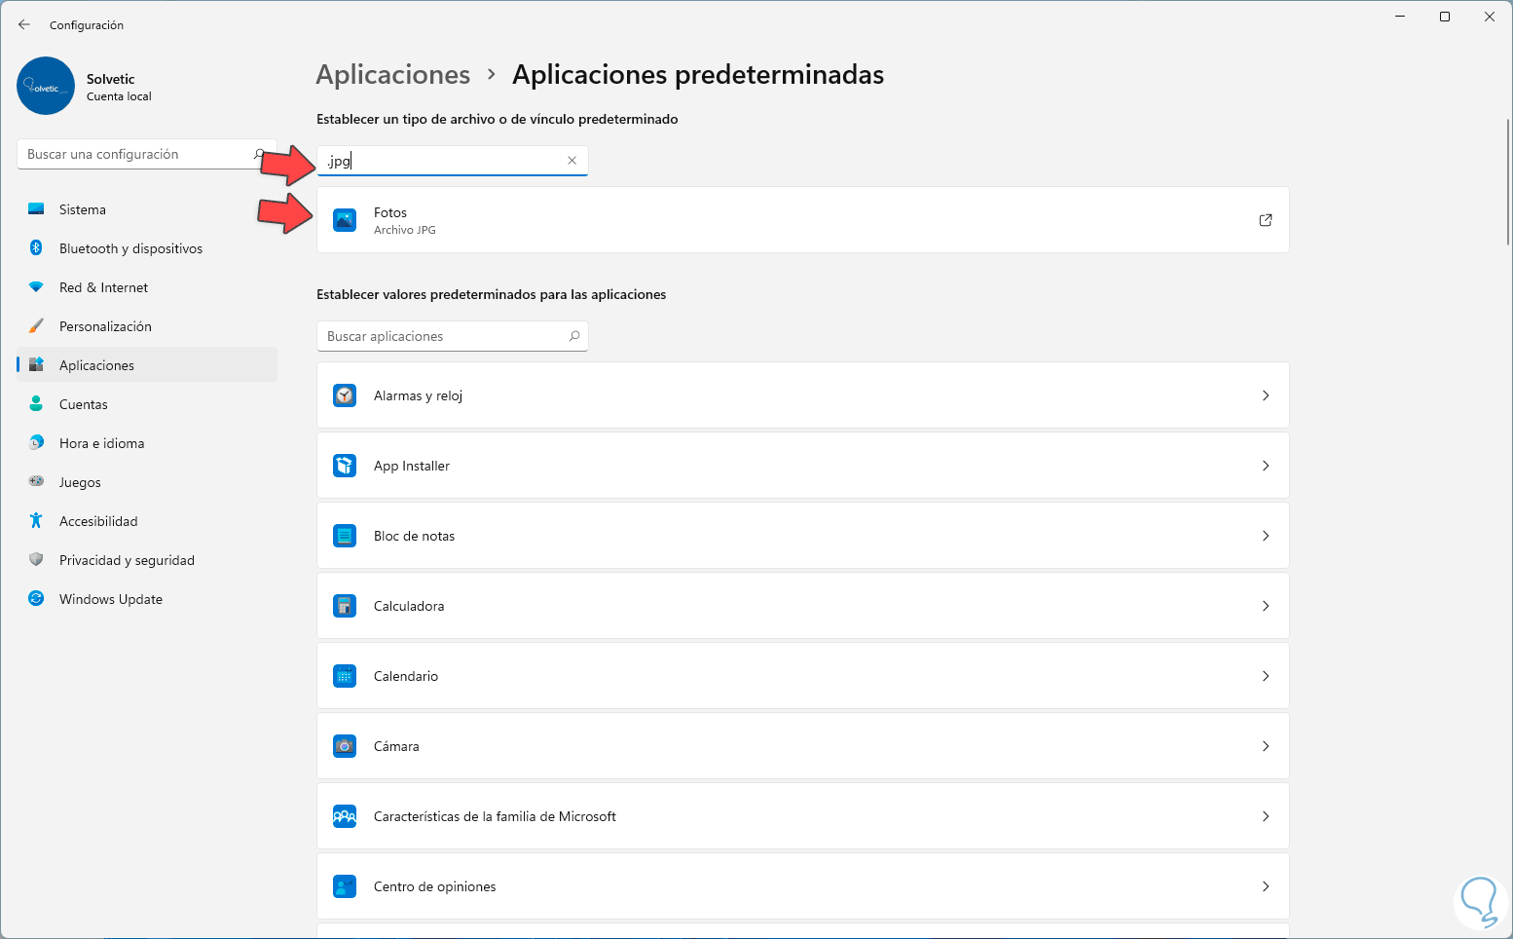
Task: Click the Windows Update sidebar icon
Action: click(x=36, y=599)
